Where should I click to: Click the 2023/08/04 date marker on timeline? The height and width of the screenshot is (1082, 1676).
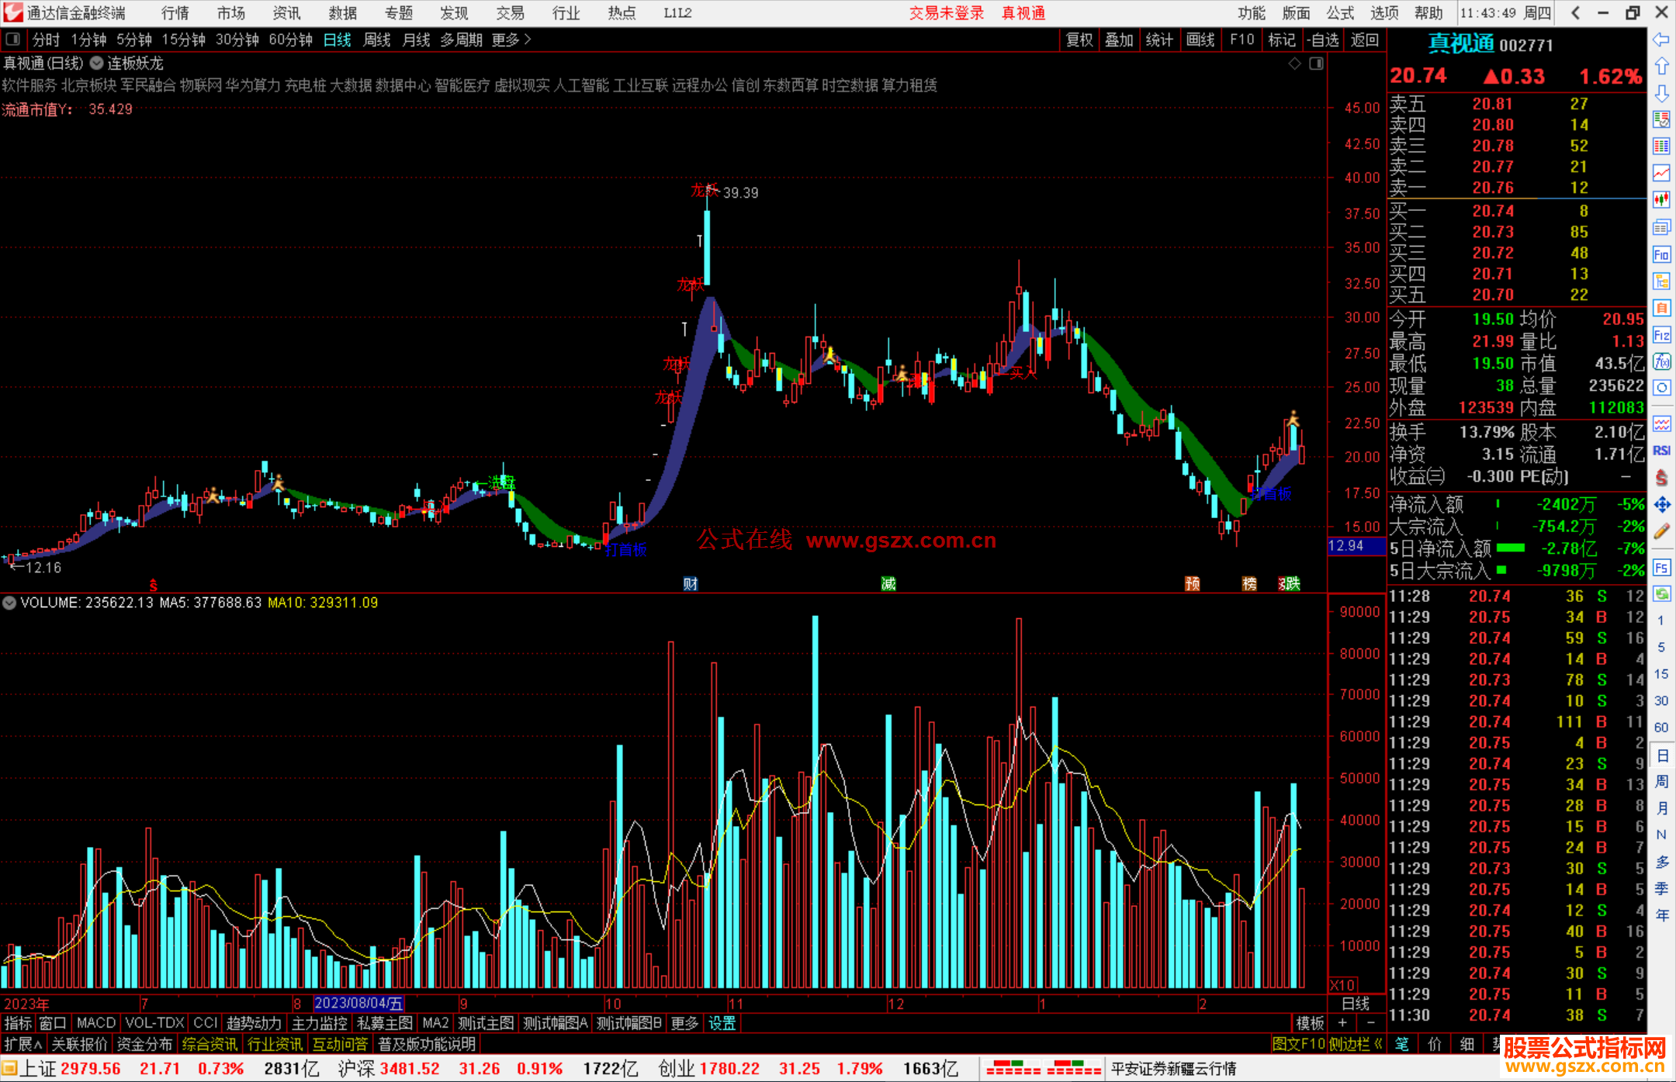[x=358, y=1003]
